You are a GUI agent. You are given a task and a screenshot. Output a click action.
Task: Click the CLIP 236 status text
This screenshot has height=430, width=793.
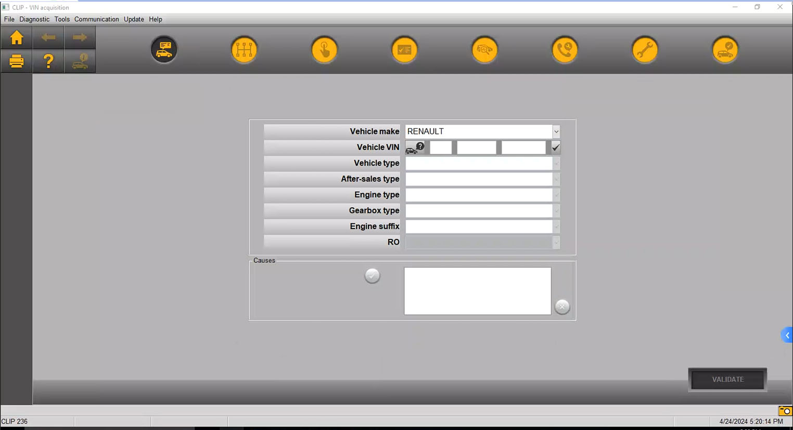pyautogui.click(x=15, y=422)
